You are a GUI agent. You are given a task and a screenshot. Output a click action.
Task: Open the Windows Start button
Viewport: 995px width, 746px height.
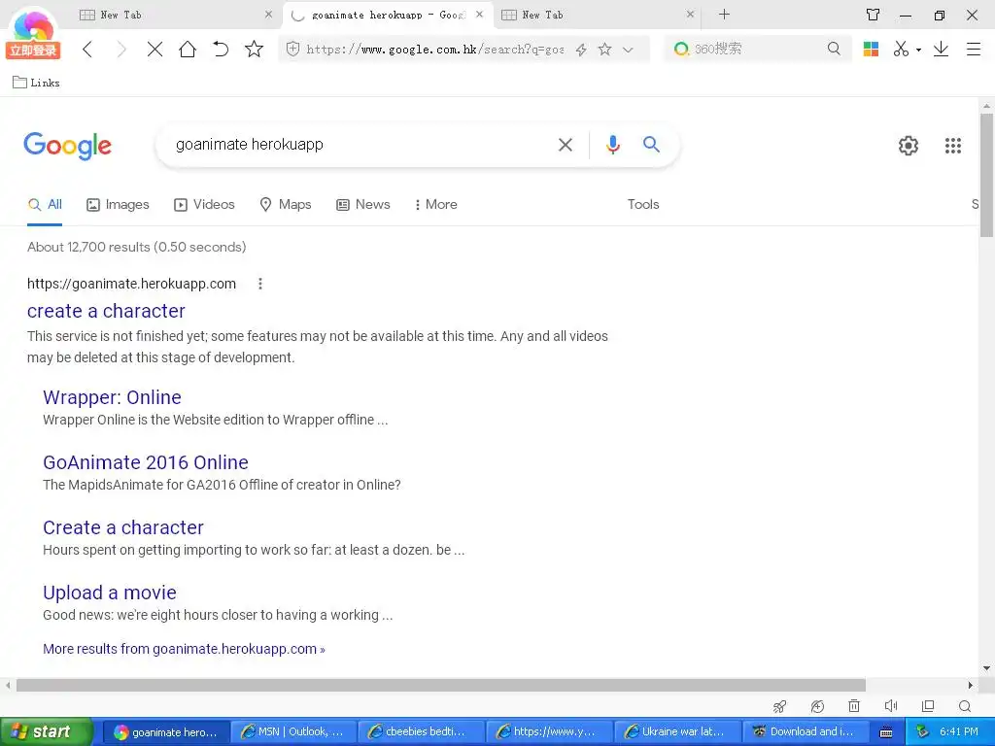click(x=47, y=731)
